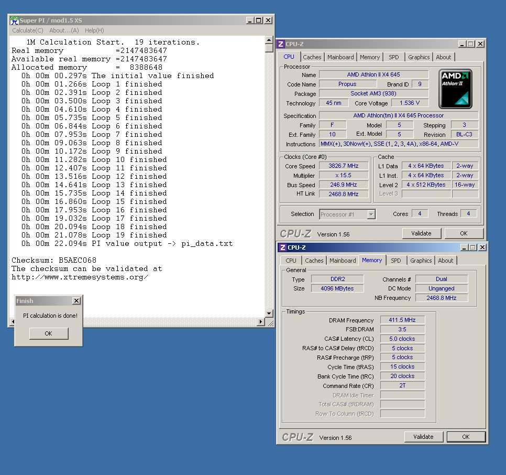The width and height of the screenshot is (506, 475).
Task: Click OK in the Finish dialog
Action: 49,333
